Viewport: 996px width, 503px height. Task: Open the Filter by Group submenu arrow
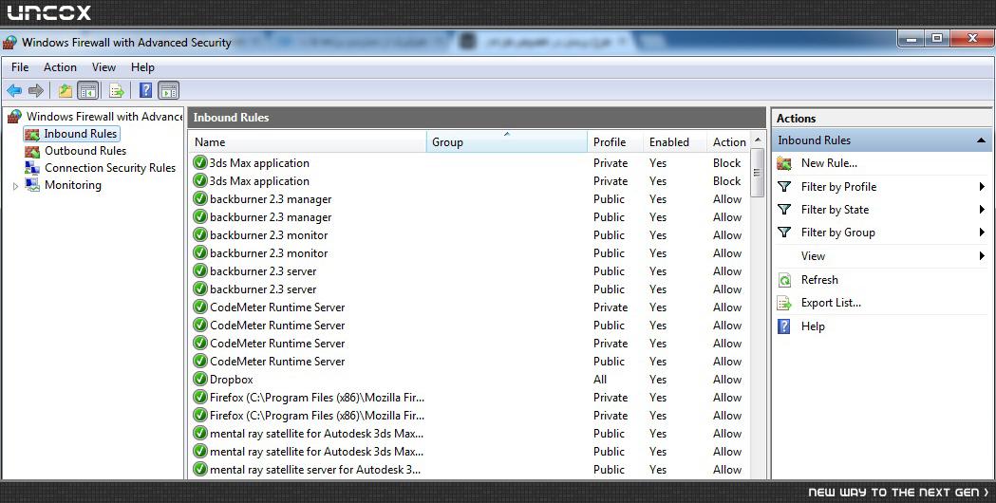tap(982, 233)
